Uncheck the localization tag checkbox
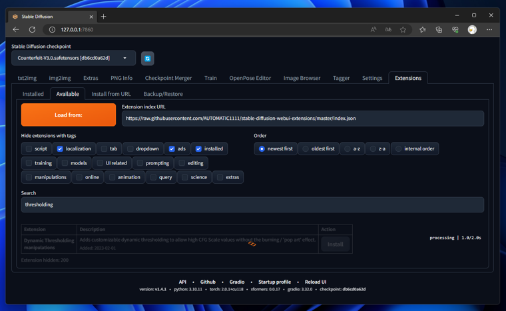This screenshot has width=506, height=311. pos(60,149)
